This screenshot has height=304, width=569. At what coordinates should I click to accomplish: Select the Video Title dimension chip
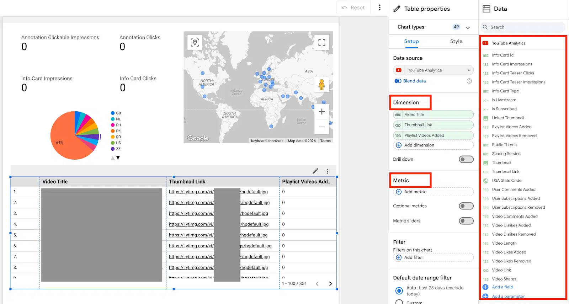(434, 114)
